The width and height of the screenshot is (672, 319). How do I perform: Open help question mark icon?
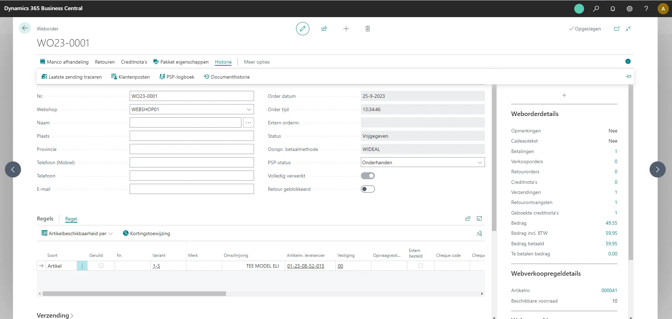(x=646, y=9)
